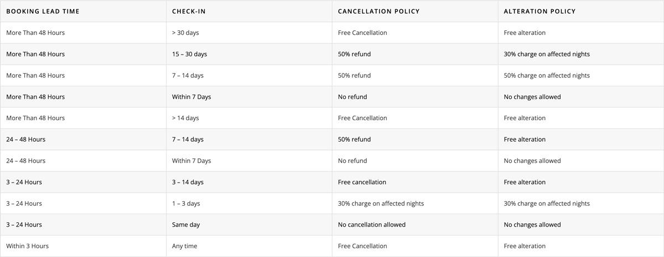Select the '50% charge on affected nights' cell
This screenshot has width=664, height=257.
pyautogui.click(x=547, y=76)
